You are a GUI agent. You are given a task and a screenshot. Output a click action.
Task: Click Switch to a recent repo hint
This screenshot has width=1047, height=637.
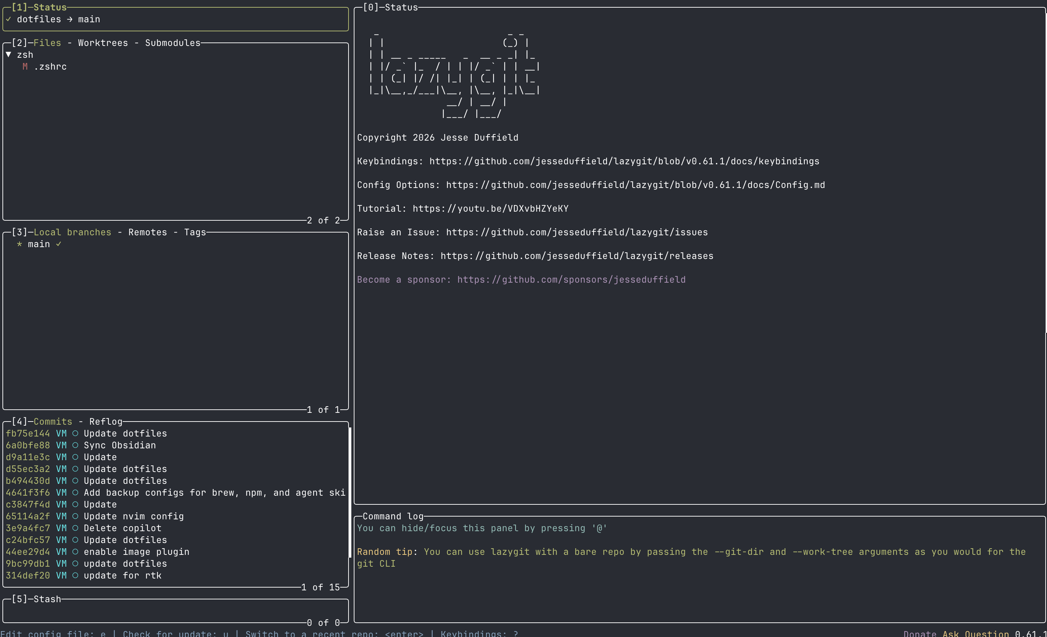[334, 633]
